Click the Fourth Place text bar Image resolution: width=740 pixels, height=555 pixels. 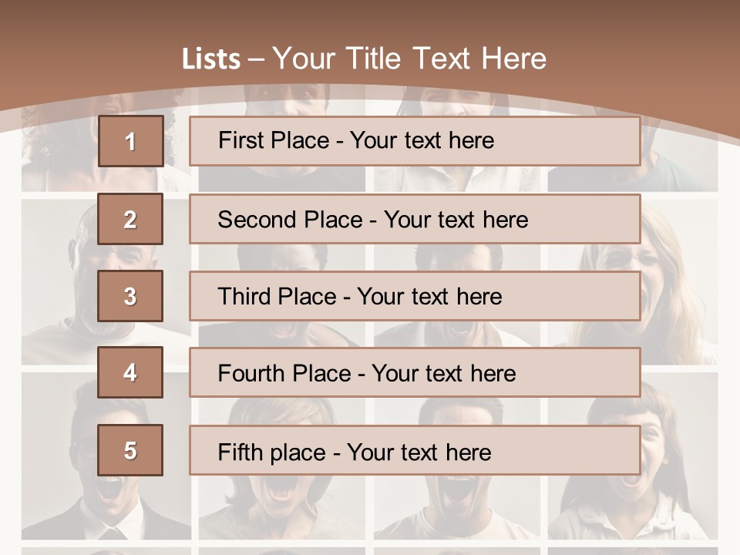pos(415,372)
